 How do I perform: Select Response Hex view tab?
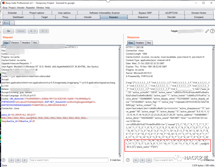149,43
